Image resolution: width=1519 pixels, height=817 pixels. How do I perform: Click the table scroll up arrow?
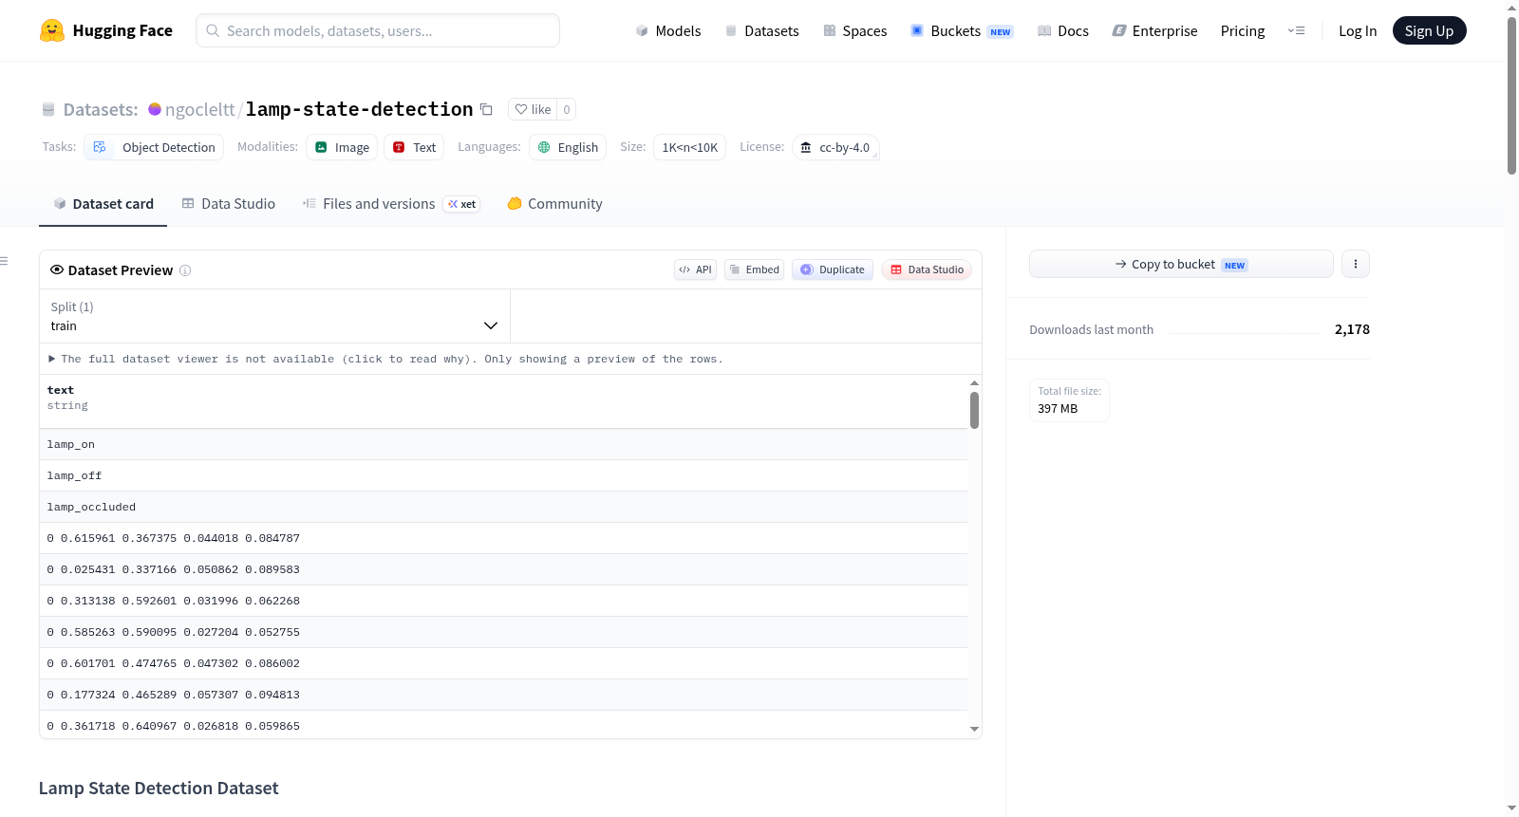pyautogui.click(x=974, y=382)
